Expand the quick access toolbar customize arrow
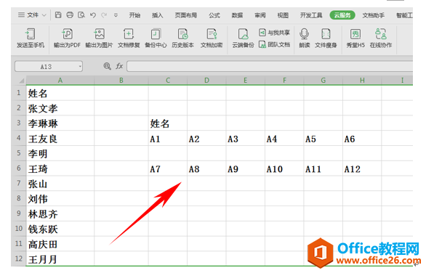Viewport: 426px width, 273px height. [116, 15]
